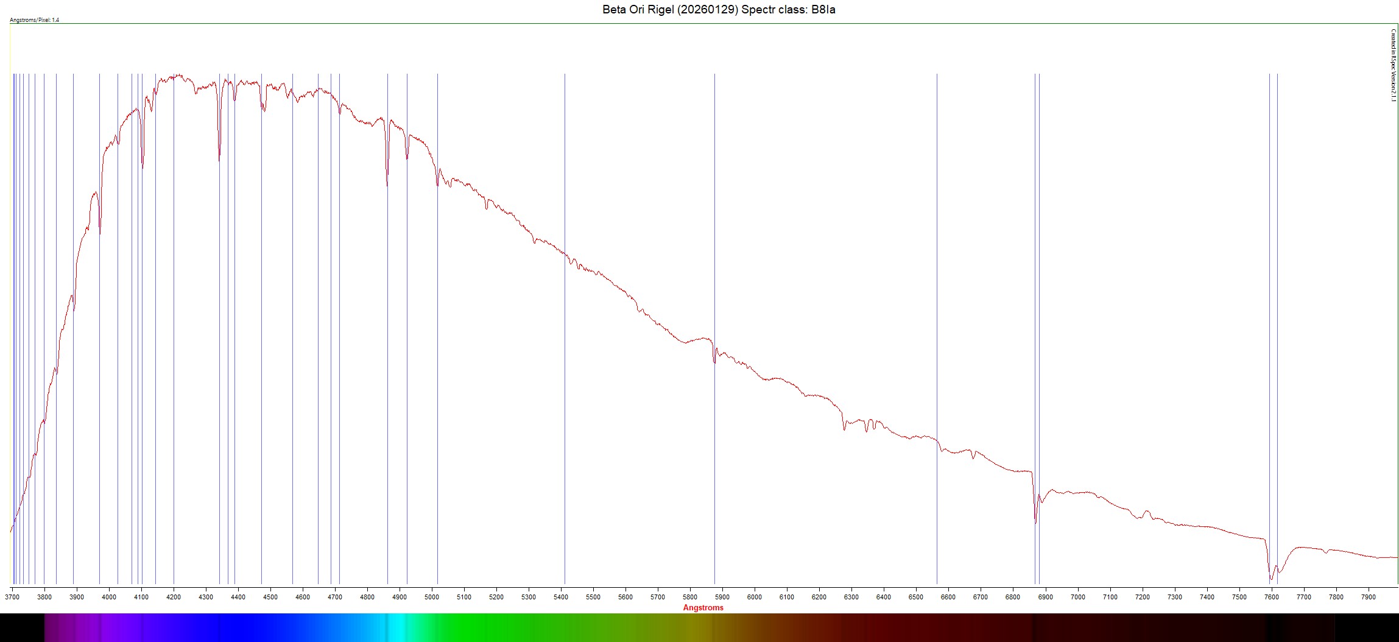Image resolution: width=1399 pixels, height=642 pixels.
Task: Click the red 'Angstroms' x-axis label
Action: coord(703,607)
